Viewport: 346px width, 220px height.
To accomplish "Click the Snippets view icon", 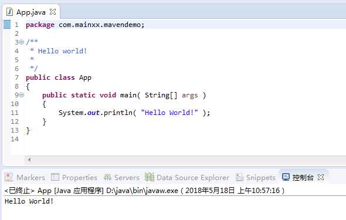I will (239, 177).
